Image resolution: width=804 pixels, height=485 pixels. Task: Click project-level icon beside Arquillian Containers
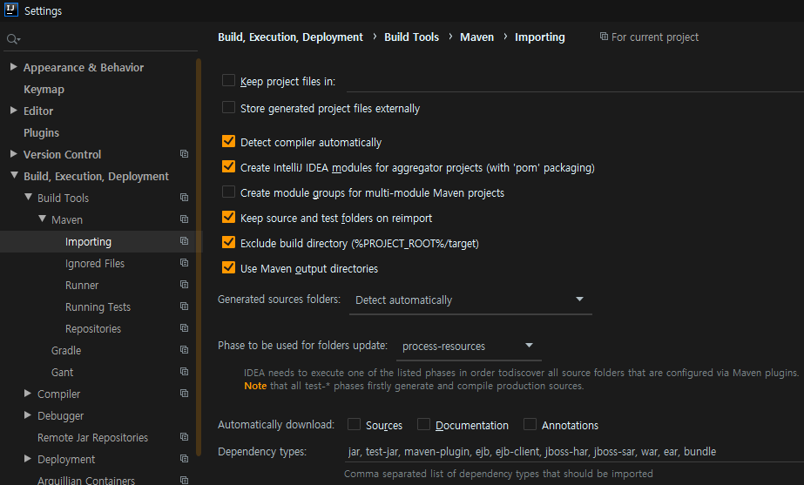point(184,481)
